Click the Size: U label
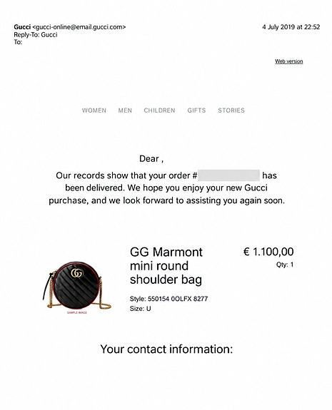The height and width of the screenshot is (410, 332). tap(140, 309)
